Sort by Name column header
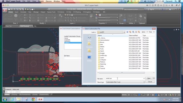Screen dimensions: 183x103 (113, 35)
